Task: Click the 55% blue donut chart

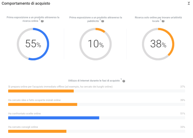Action: point(33,44)
